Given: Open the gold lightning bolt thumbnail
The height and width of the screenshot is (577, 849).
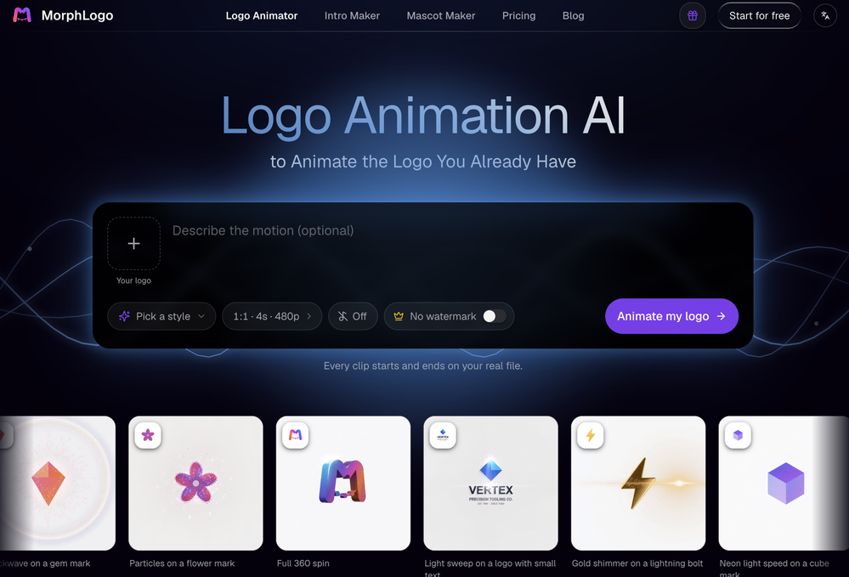Looking at the screenshot, I should 638,484.
